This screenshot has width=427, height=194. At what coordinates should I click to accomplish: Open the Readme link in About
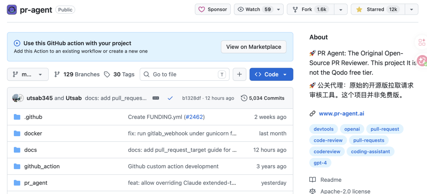(325, 179)
